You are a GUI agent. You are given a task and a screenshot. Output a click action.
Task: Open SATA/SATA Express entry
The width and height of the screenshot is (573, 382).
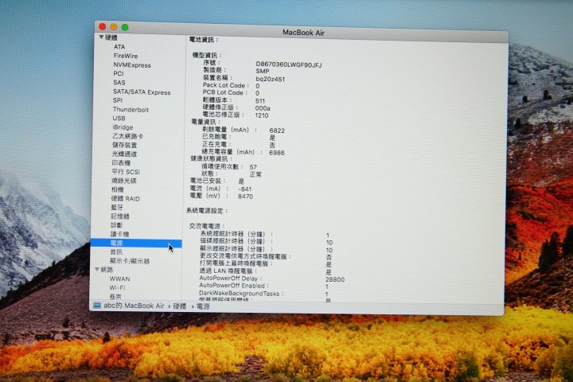pyautogui.click(x=142, y=92)
